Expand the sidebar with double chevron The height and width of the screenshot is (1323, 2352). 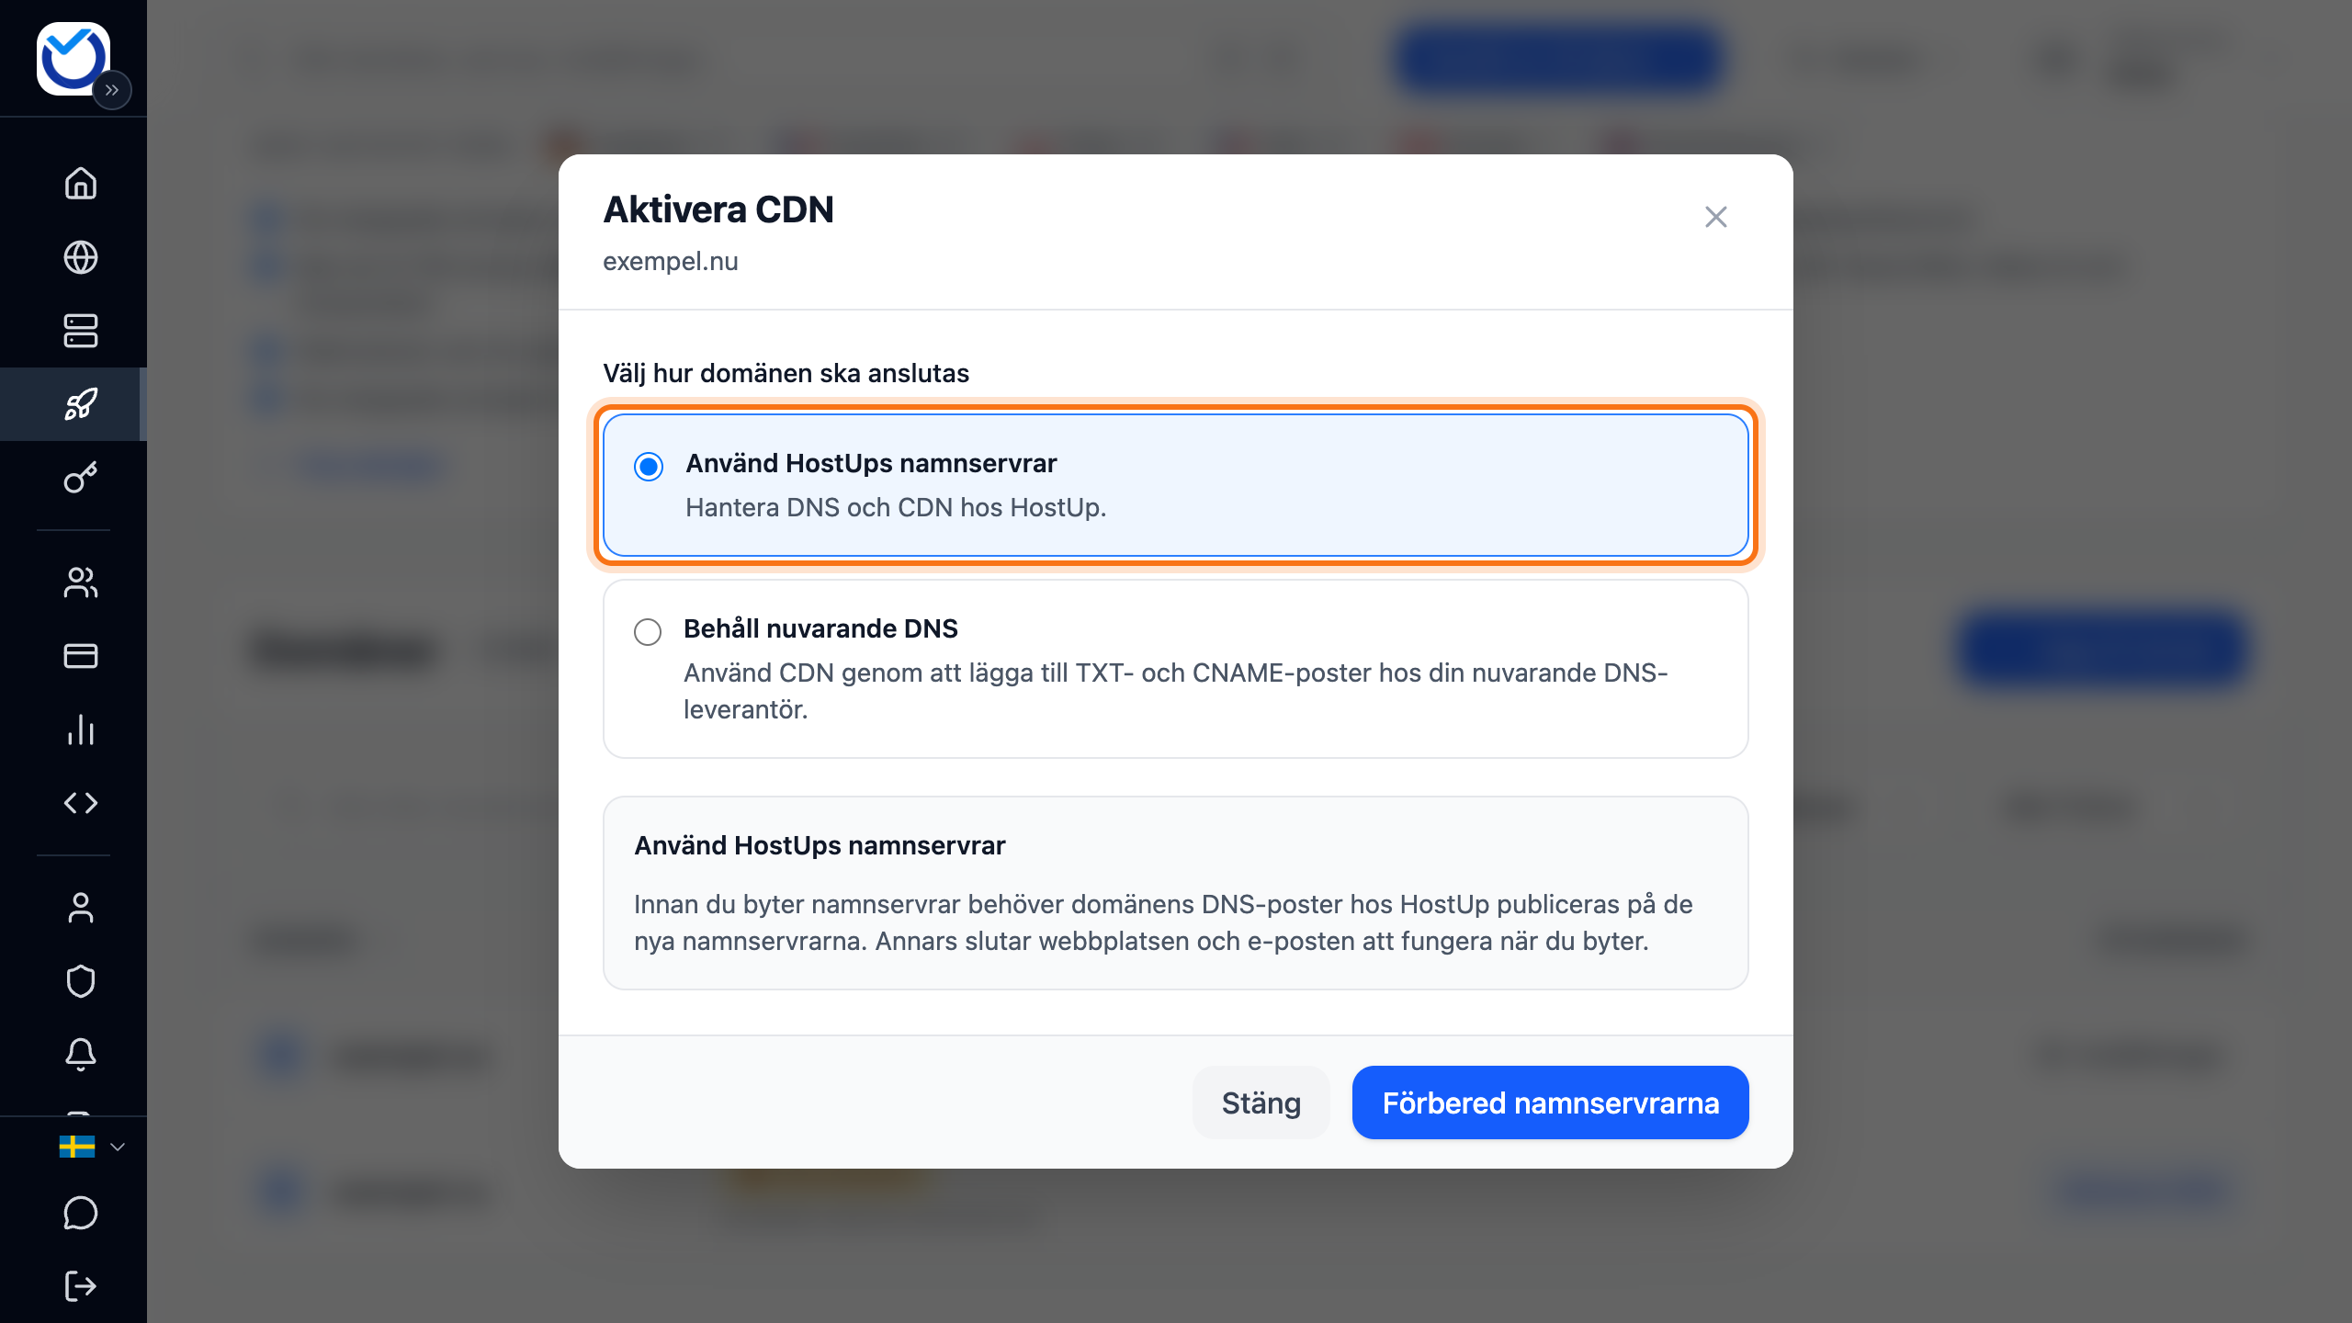(112, 90)
